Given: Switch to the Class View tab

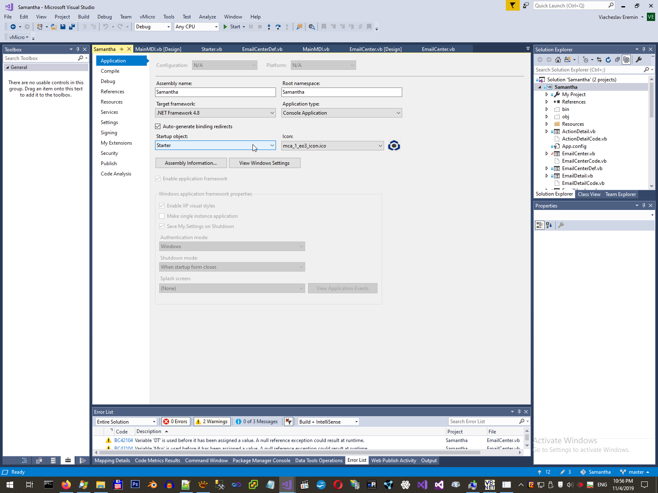Looking at the screenshot, I should click(x=589, y=194).
